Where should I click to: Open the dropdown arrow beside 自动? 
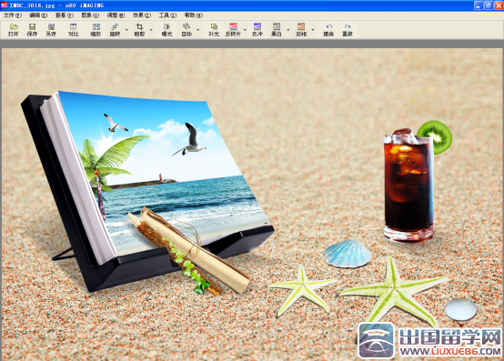coord(198,29)
